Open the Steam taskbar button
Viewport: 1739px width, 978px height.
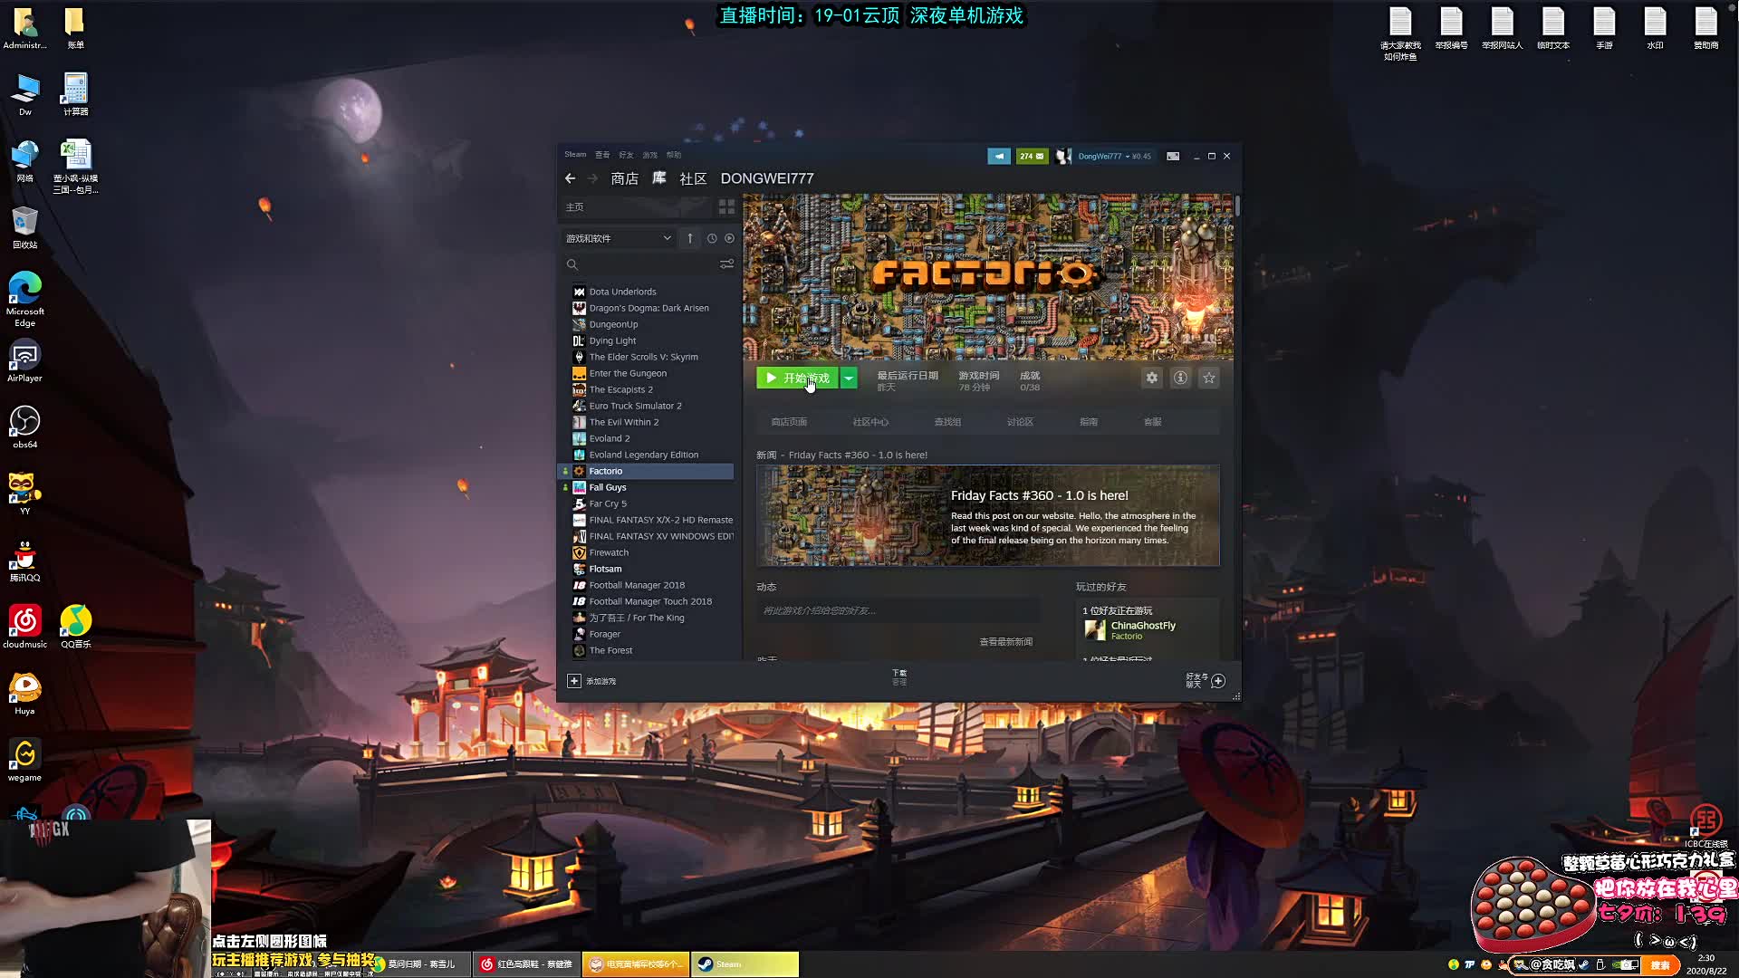click(745, 964)
